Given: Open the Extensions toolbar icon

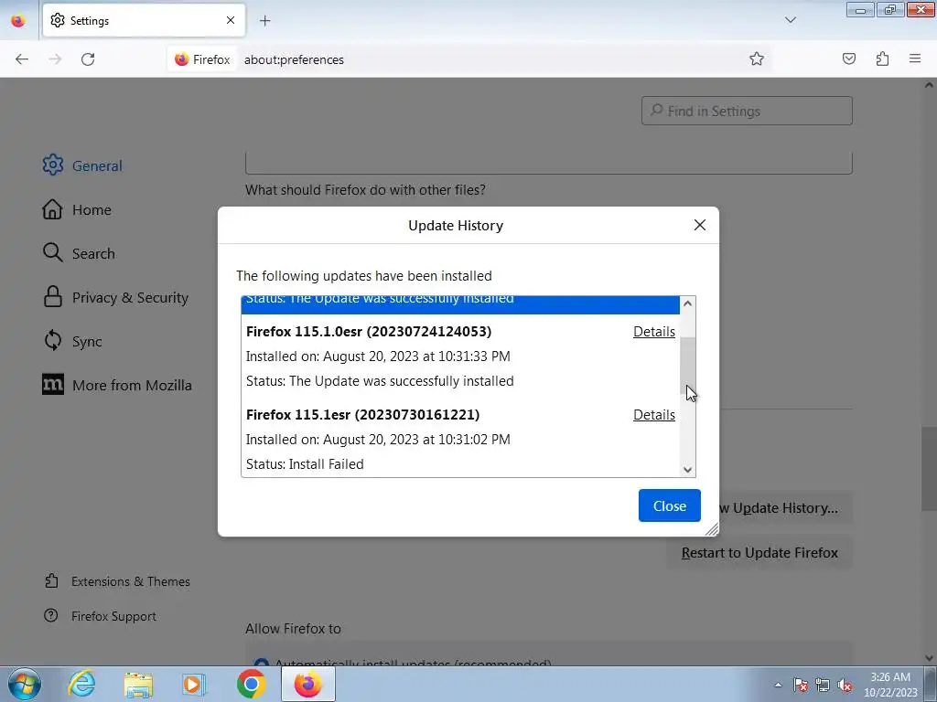Looking at the screenshot, I should [882, 58].
